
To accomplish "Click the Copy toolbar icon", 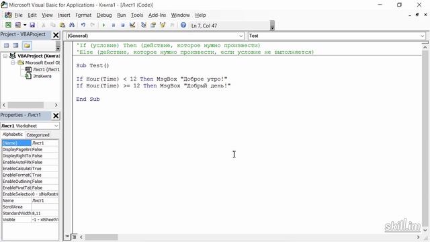I will coord(53,26).
